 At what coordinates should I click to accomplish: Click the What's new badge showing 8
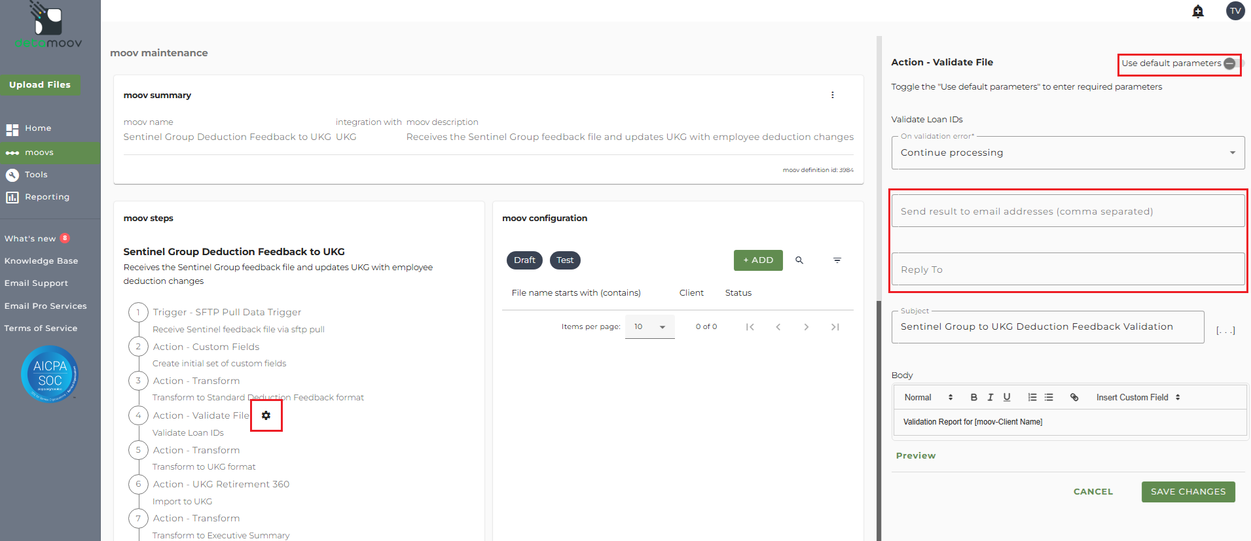tap(65, 238)
